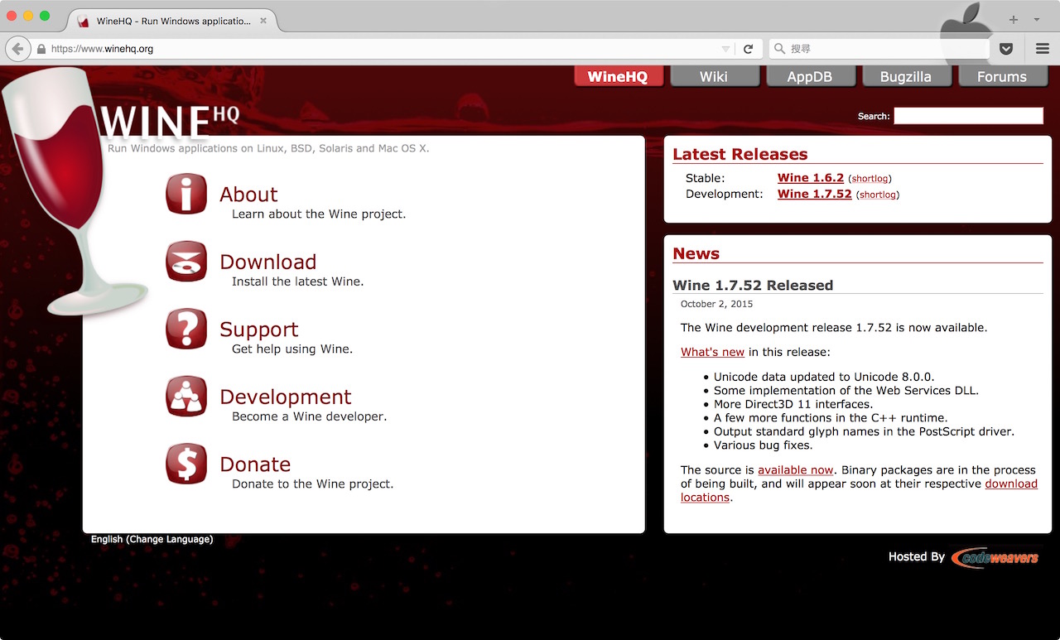
Task: Open the Wine 1.7.52 development release link
Action: 815,194
